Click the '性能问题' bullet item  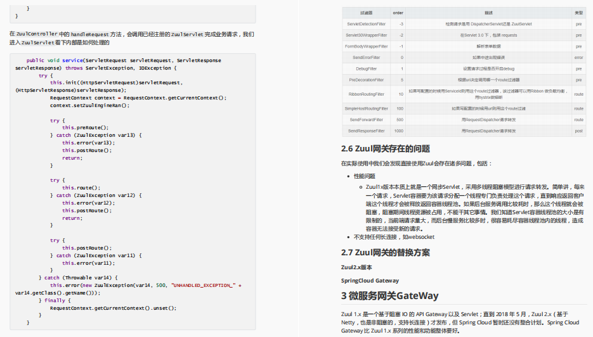point(364,177)
